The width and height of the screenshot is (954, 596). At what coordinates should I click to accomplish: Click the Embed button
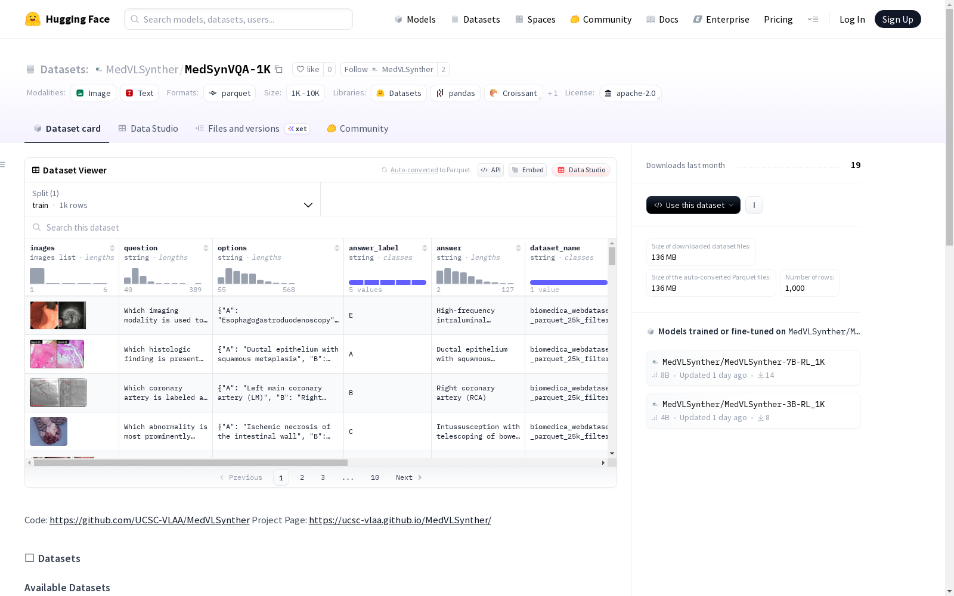(528, 170)
